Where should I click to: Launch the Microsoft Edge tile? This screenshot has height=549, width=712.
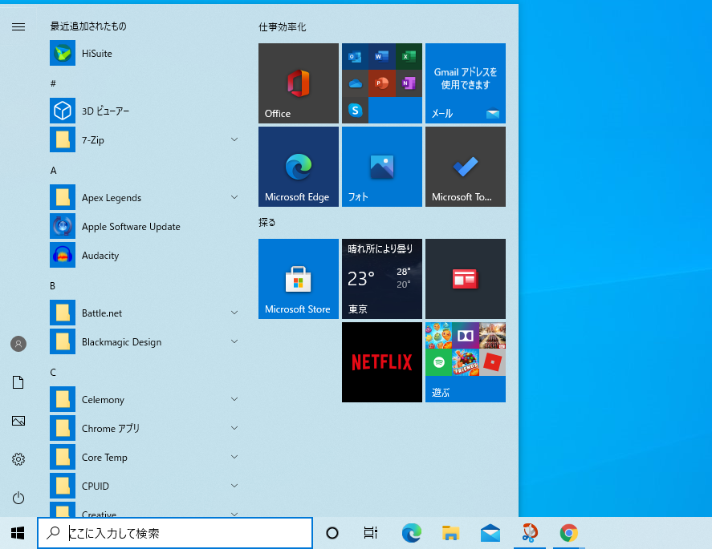tap(298, 166)
